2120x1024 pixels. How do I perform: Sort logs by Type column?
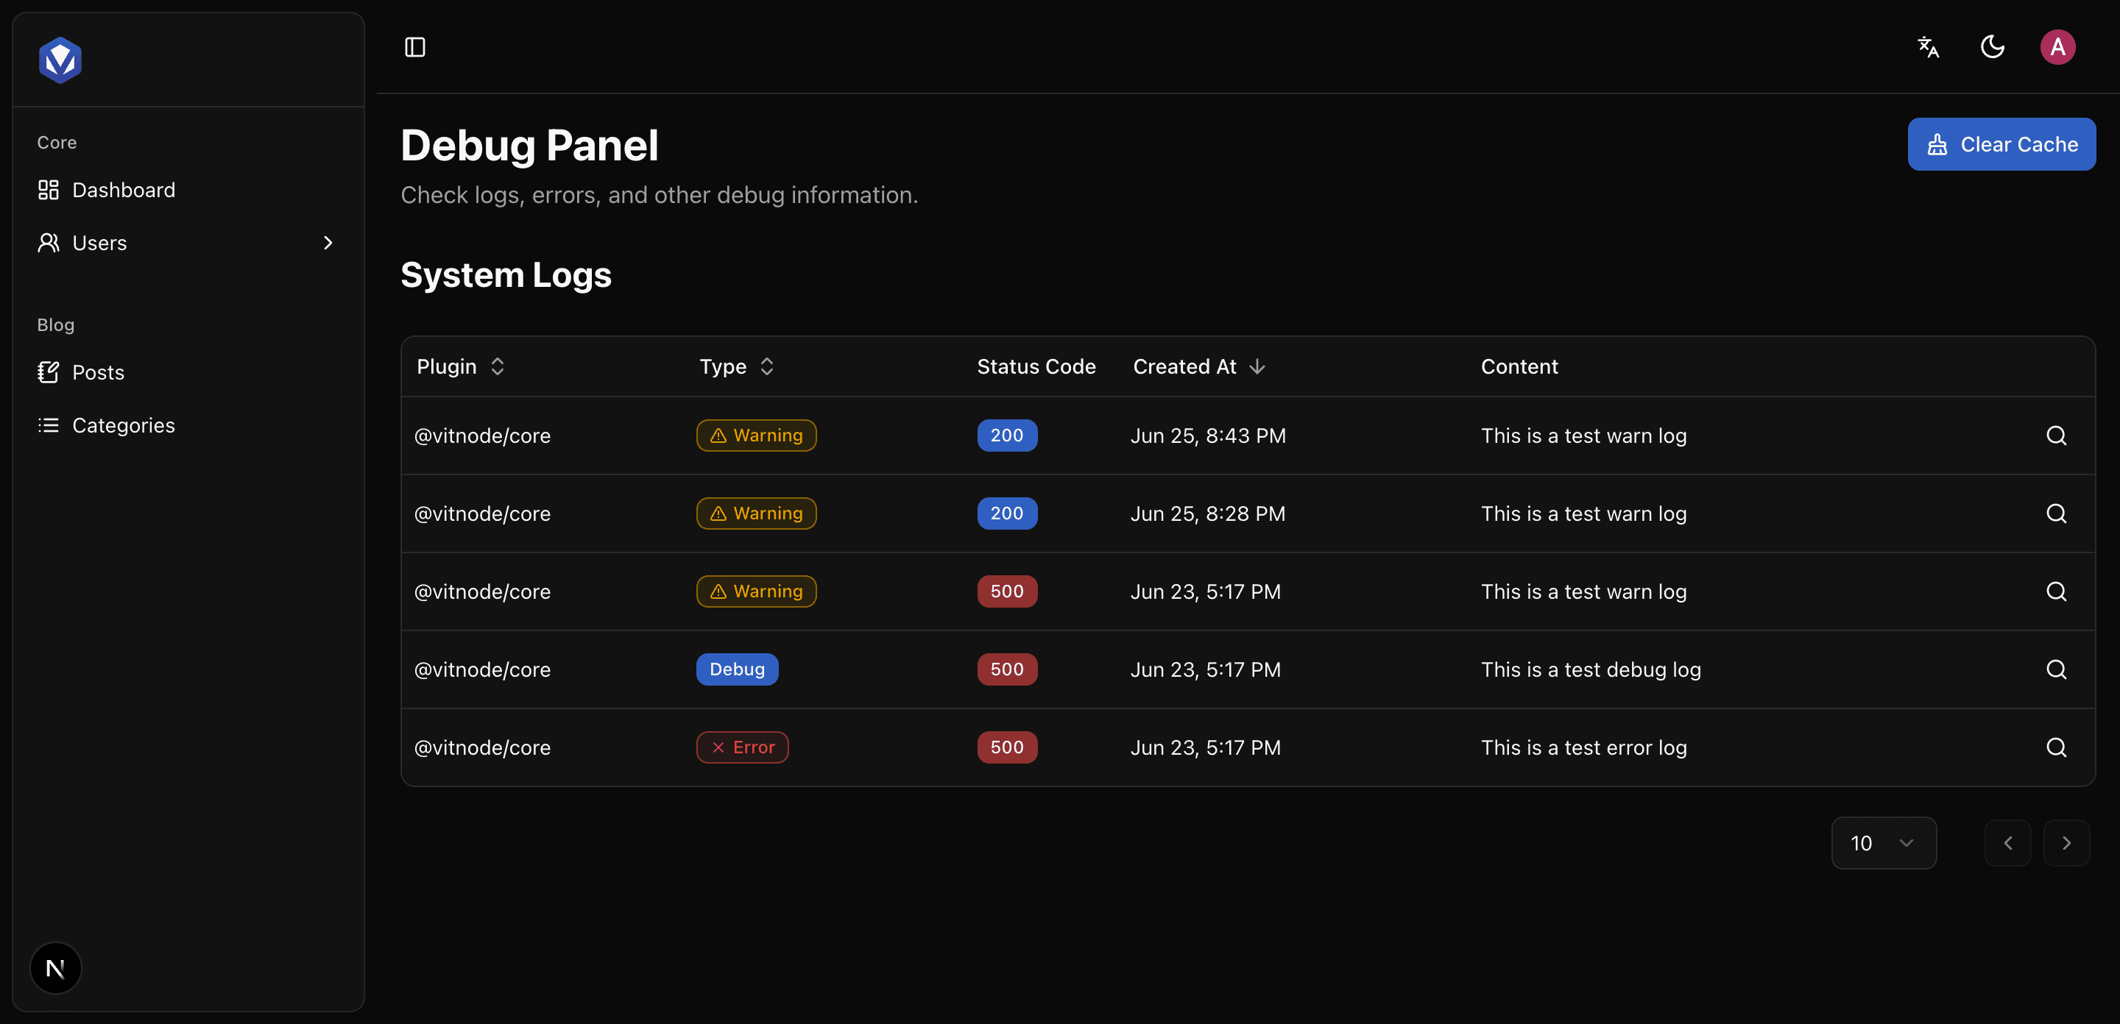click(737, 367)
